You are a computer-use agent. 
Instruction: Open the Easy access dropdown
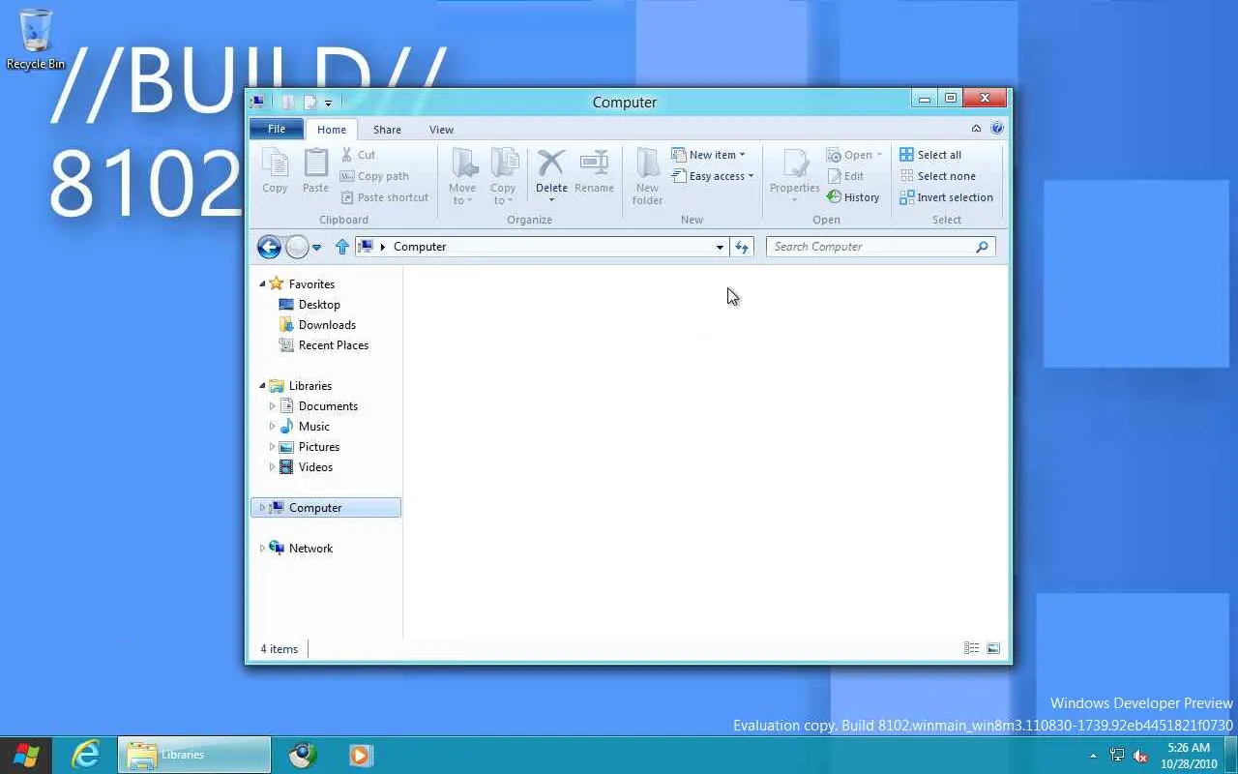[751, 176]
